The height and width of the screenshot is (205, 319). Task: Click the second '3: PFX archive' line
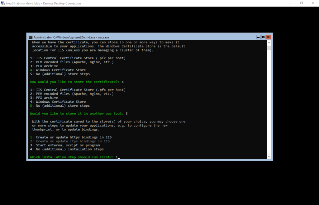click(44, 98)
